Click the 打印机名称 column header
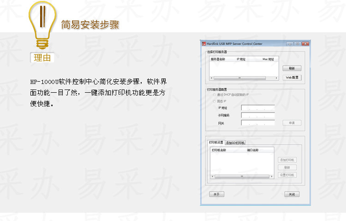This screenshot has width=346, height=221. [219, 150]
